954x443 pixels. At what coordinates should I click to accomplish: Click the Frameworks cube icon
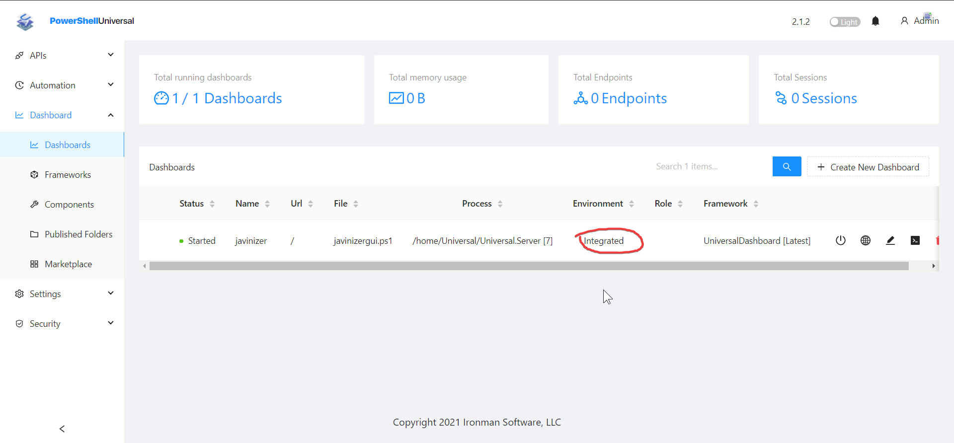point(34,174)
